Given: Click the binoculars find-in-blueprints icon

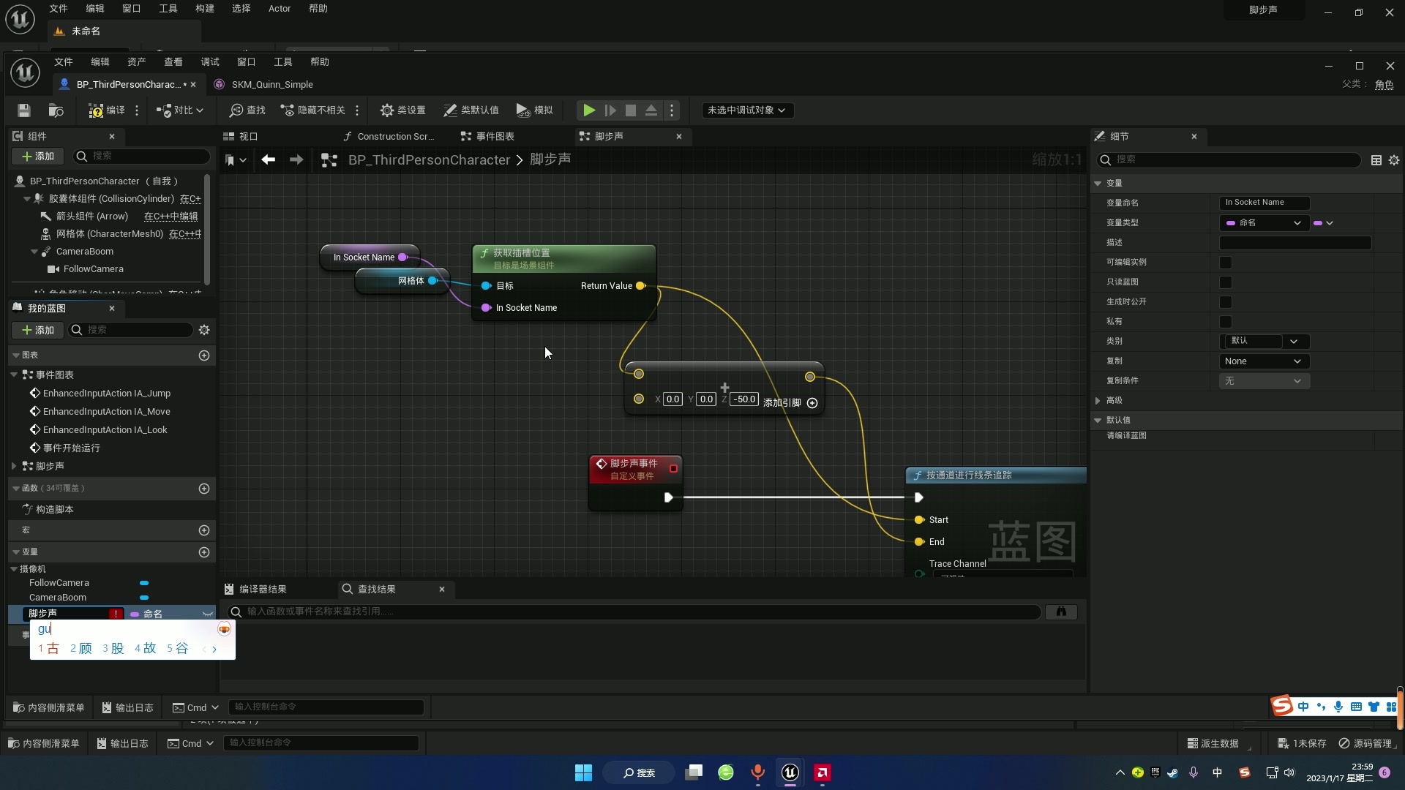Looking at the screenshot, I should (1061, 612).
